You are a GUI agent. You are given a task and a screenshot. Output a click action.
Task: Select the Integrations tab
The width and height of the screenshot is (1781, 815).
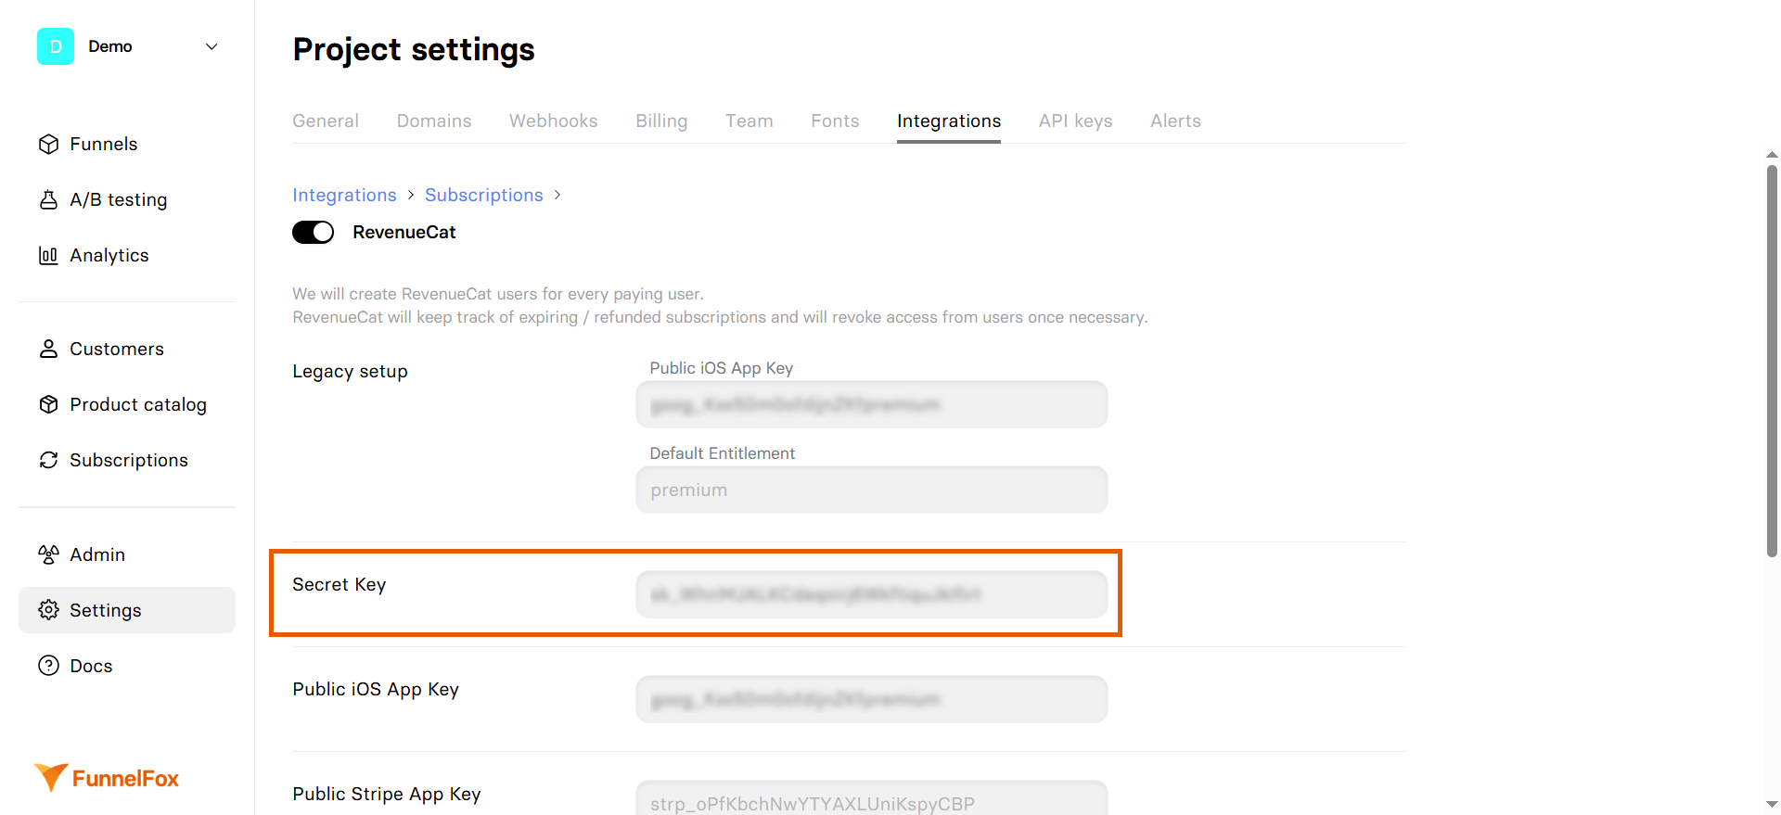[x=949, y=121]
